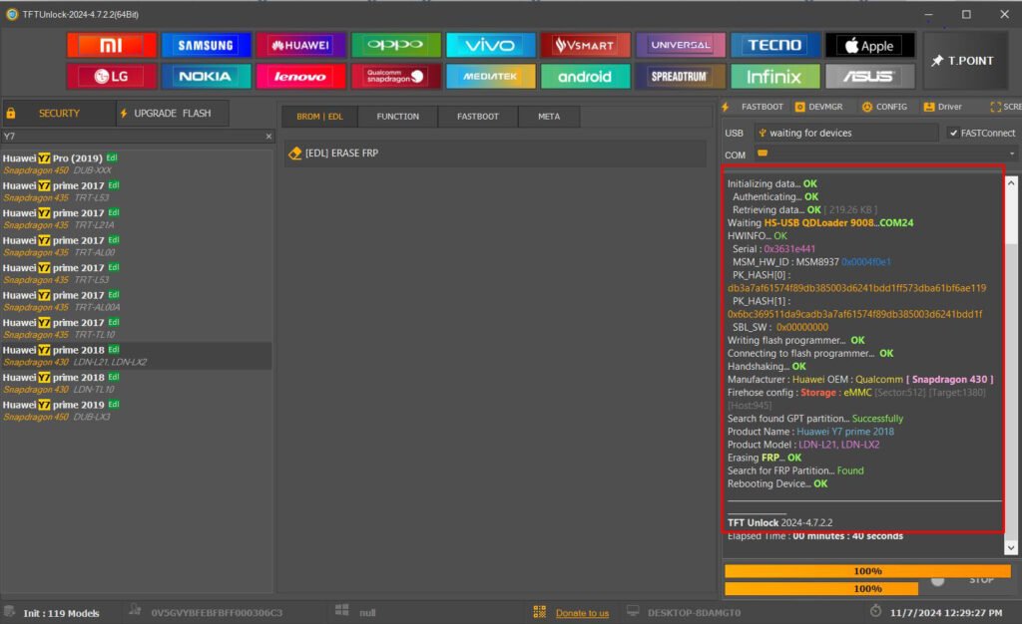Open the Driver tool
The image size is (1022, 624).
(x=942, y=107)
